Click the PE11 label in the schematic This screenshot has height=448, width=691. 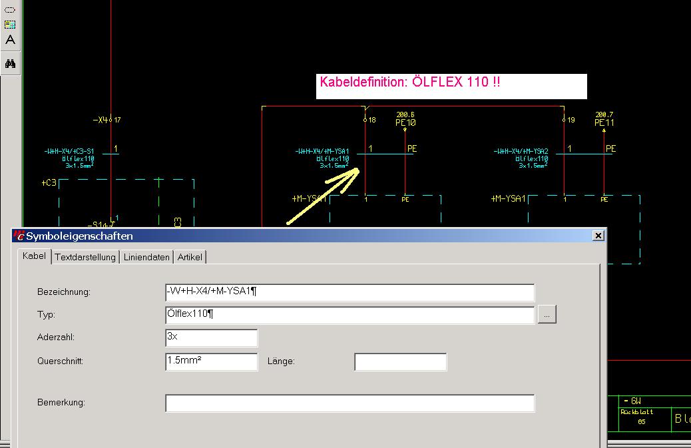604,122
